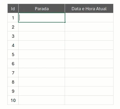Select the Id cell containing 10
This screenshot has width=120, height=109.
pos(13,100)
